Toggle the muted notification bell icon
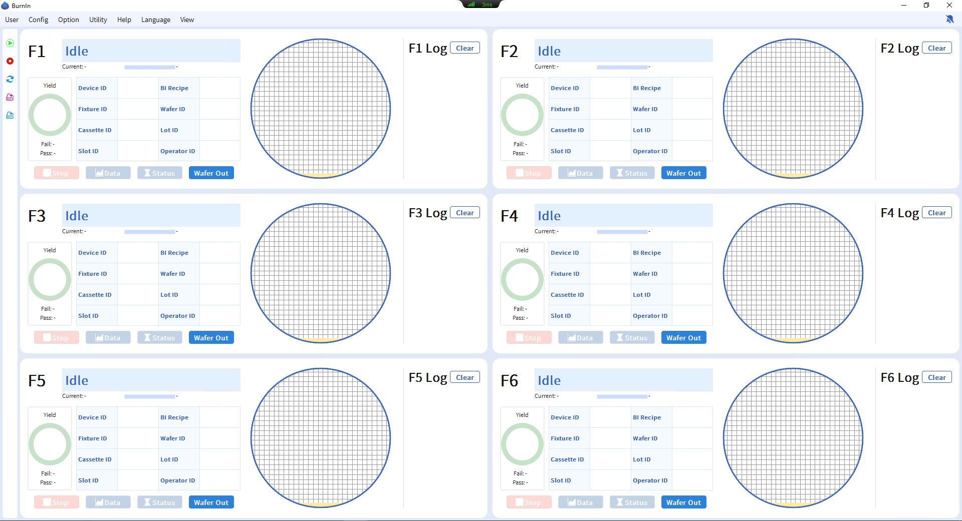Screen dimensions: 962x521 tap(949, 19)
